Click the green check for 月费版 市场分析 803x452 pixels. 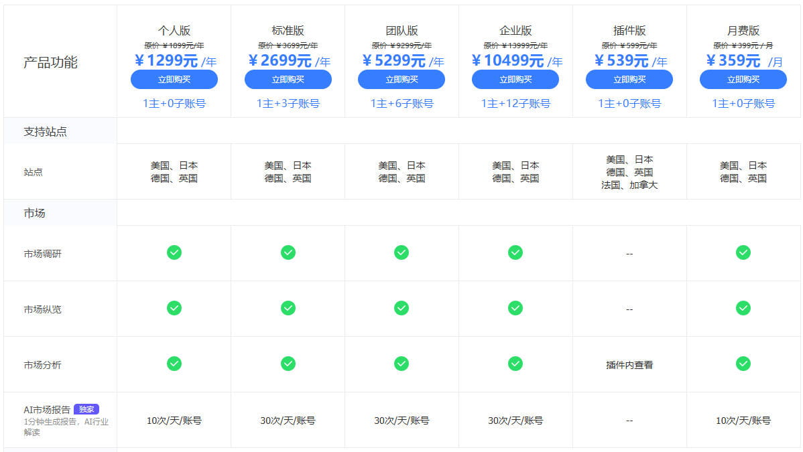coord(743,364)
